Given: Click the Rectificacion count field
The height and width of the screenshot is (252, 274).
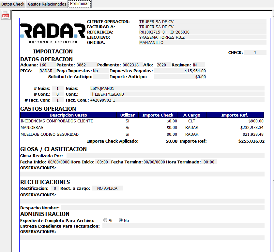Looking at the screenshot, I should (55, 188).
